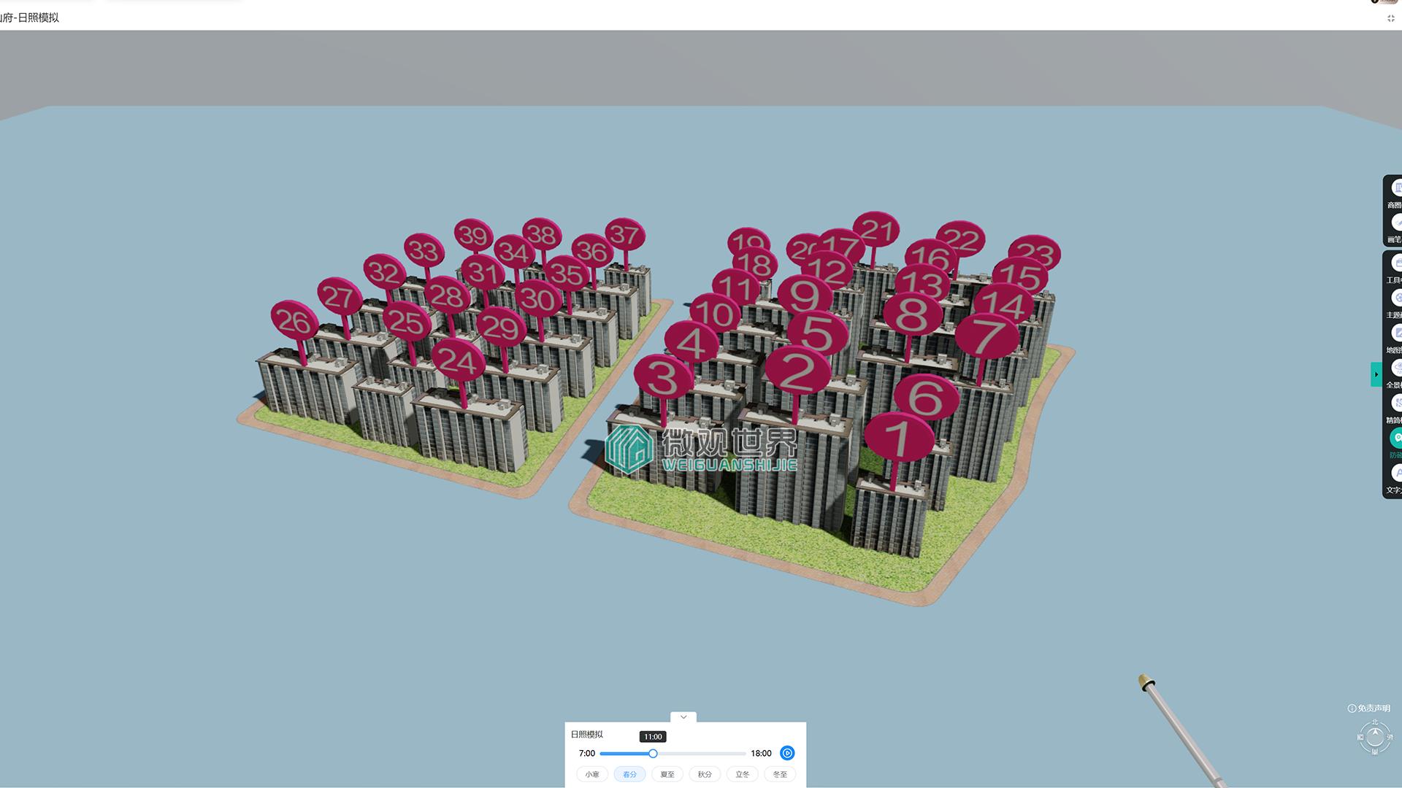Select the 冬至 solar term option
This screenshot has width=1402, height=788.
tap(780, 774)
